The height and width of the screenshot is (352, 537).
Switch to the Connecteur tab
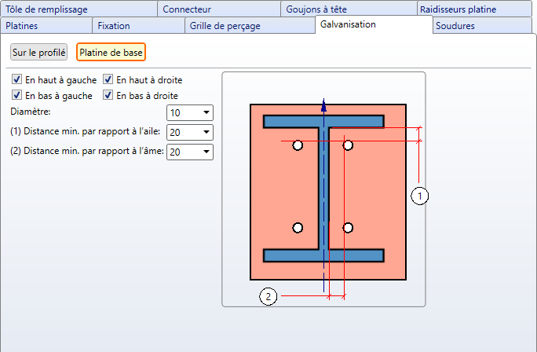pos(187,9)
